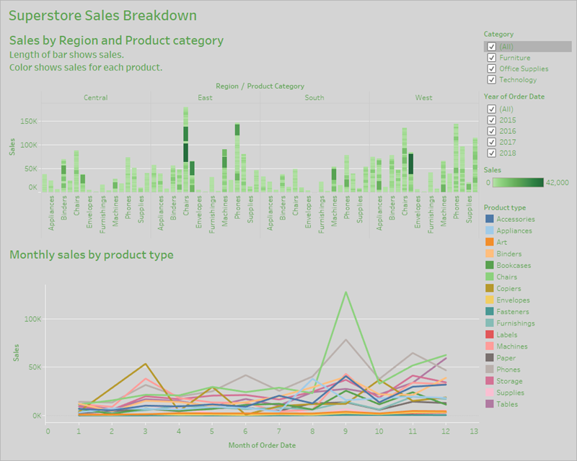Image resolution: width=577 pixels, height=461 pixels.
Task: Select the East region header
Action: pyautogui.click(x=205, y=98)
